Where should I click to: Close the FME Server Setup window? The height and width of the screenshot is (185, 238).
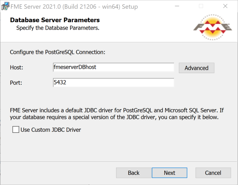(x=225, y=6)
